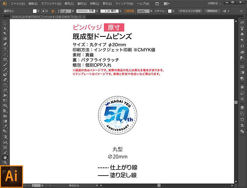
Task: Select the Type tool
Action: coord(5,49)
